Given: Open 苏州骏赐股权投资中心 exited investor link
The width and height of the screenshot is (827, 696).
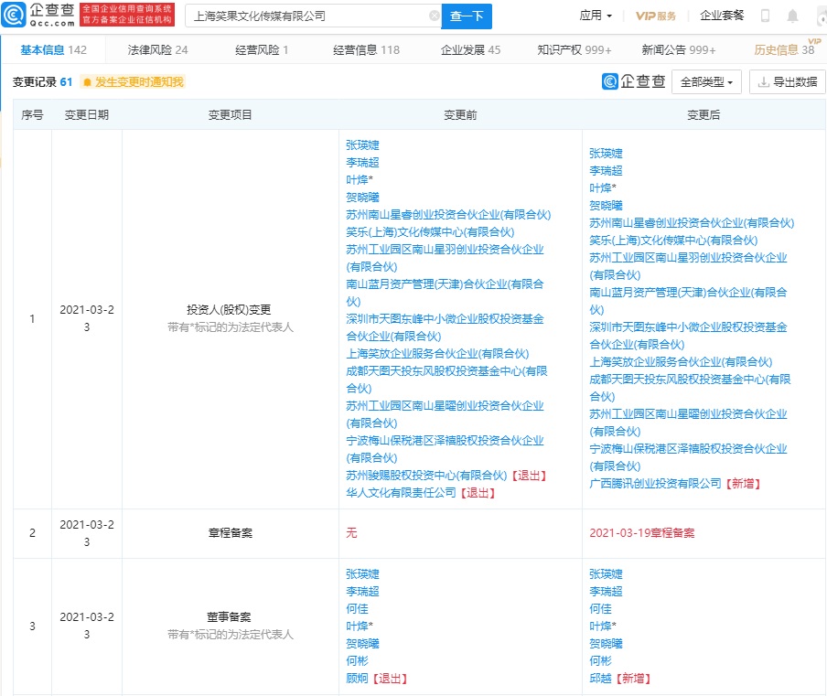Looking at the screenshot, I should click(x=426, y=476).
